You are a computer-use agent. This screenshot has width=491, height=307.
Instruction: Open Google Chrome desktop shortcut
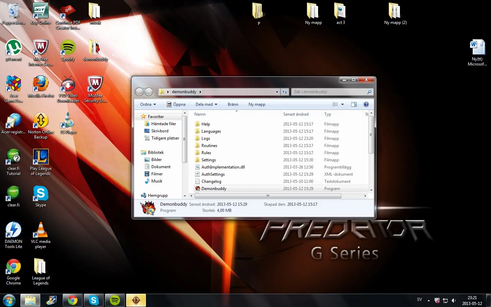pyautogui.click(x=14, y=272)
